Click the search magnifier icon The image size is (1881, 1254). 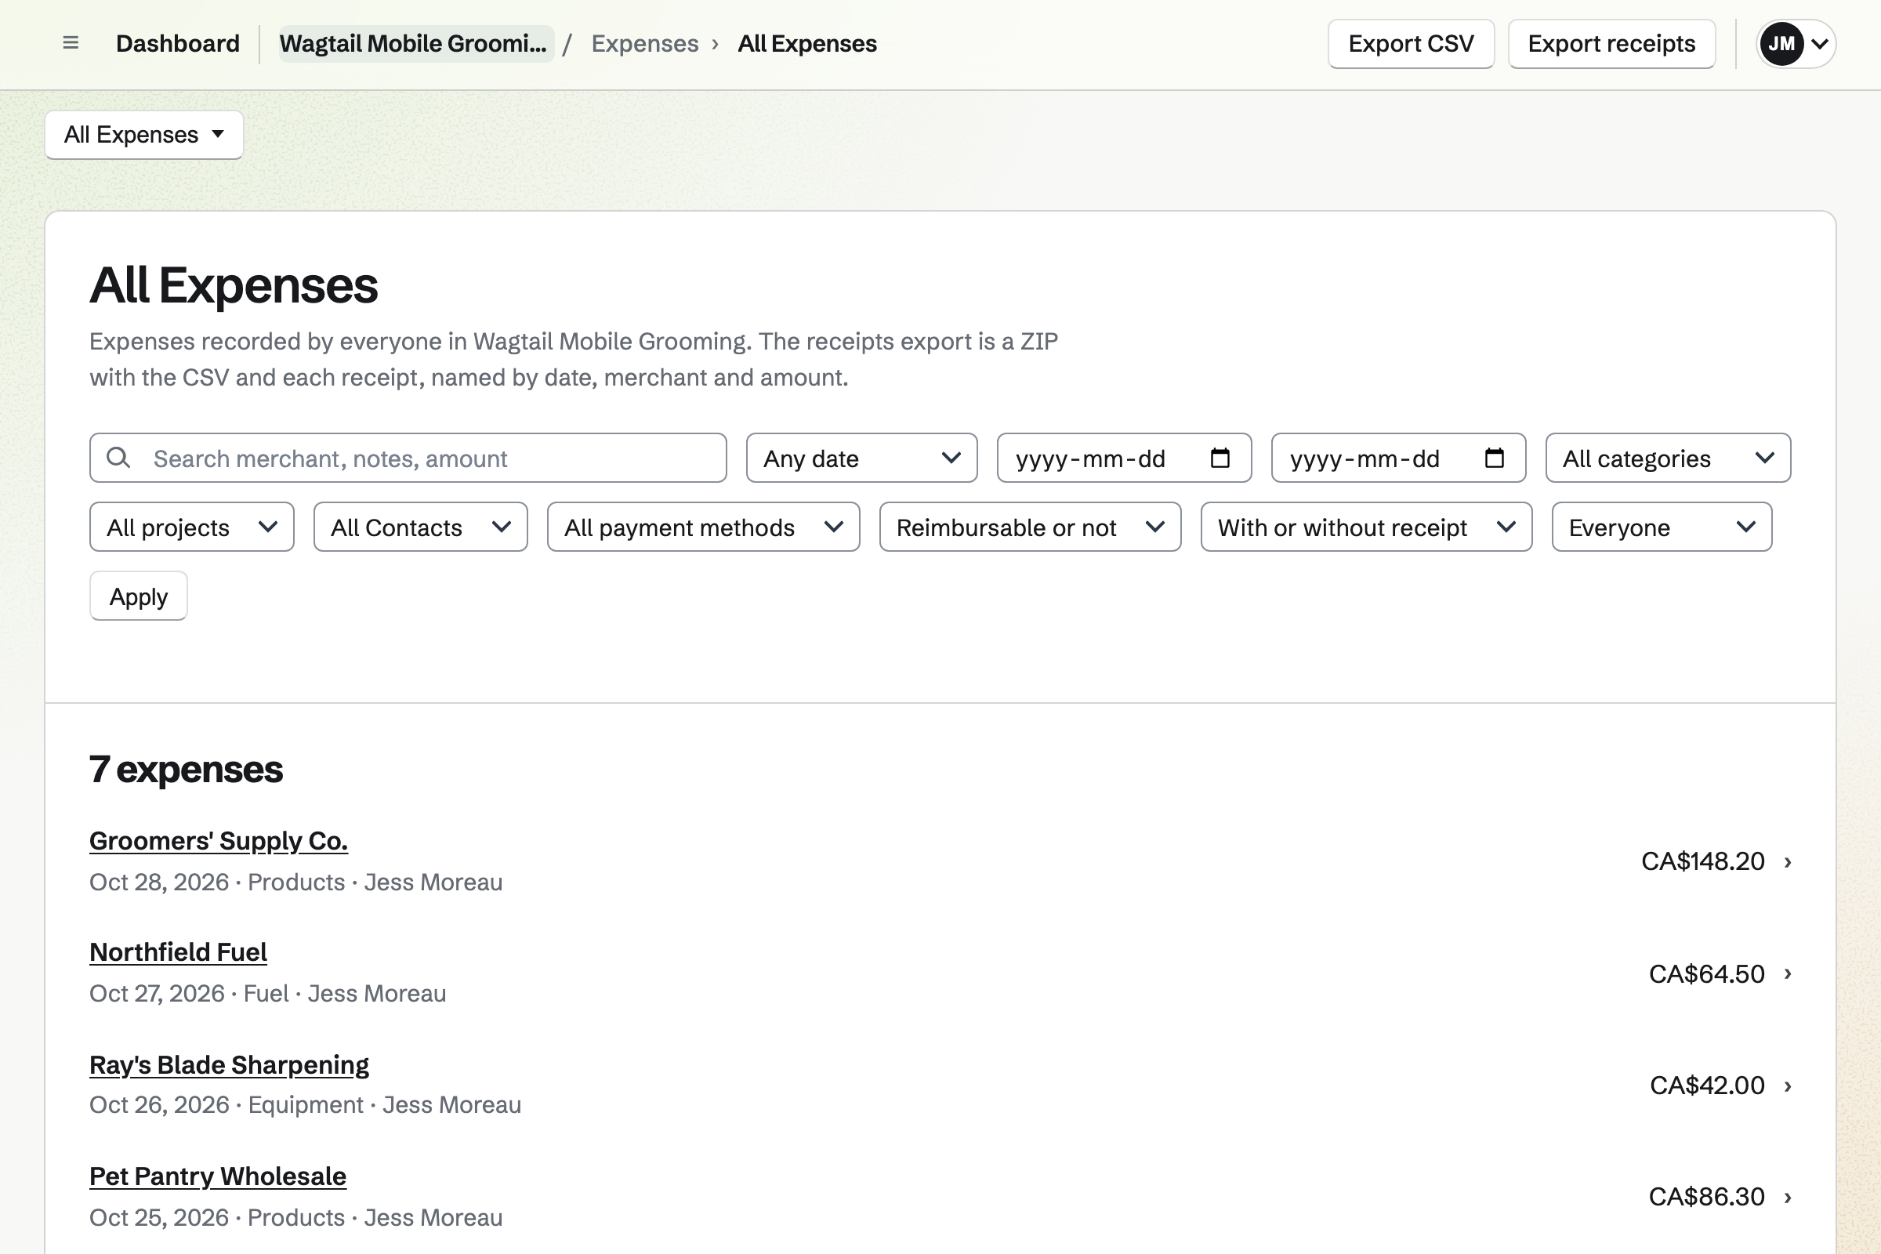pos(118,458)
